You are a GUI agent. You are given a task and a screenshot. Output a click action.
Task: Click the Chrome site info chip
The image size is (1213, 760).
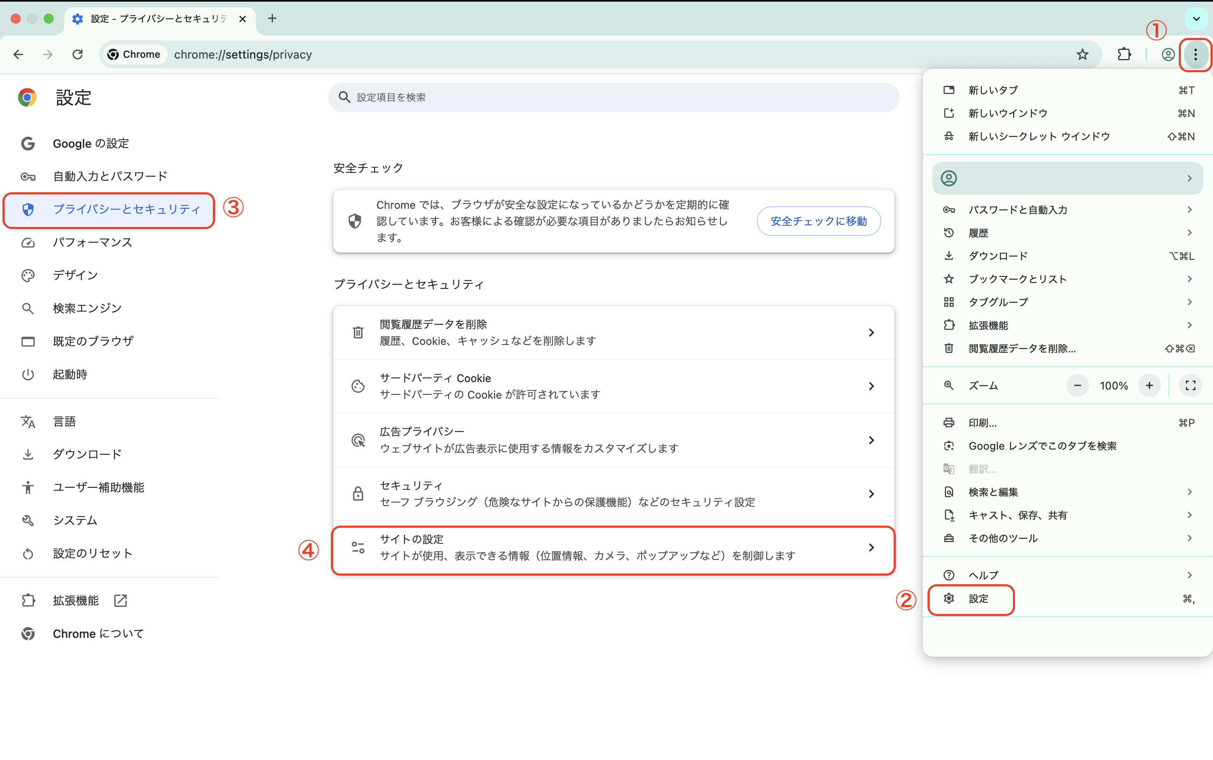point(134,54)
